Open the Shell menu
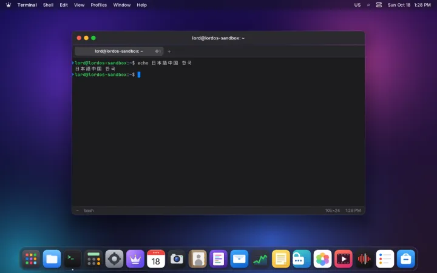The image size is (437, 273). [x=48, y=5]
